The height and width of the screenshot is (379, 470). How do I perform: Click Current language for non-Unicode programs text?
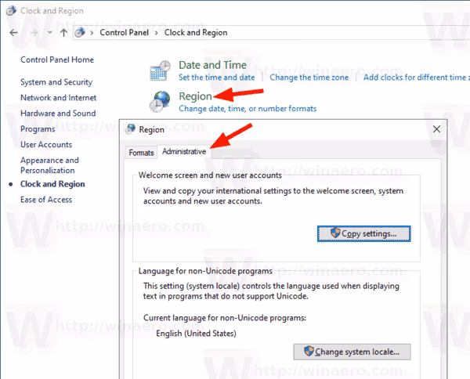(x=225, y=318)
